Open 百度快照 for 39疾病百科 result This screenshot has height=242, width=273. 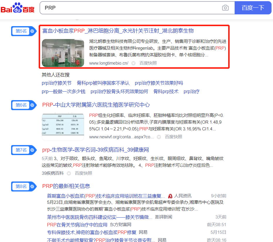tap(83, 173)
